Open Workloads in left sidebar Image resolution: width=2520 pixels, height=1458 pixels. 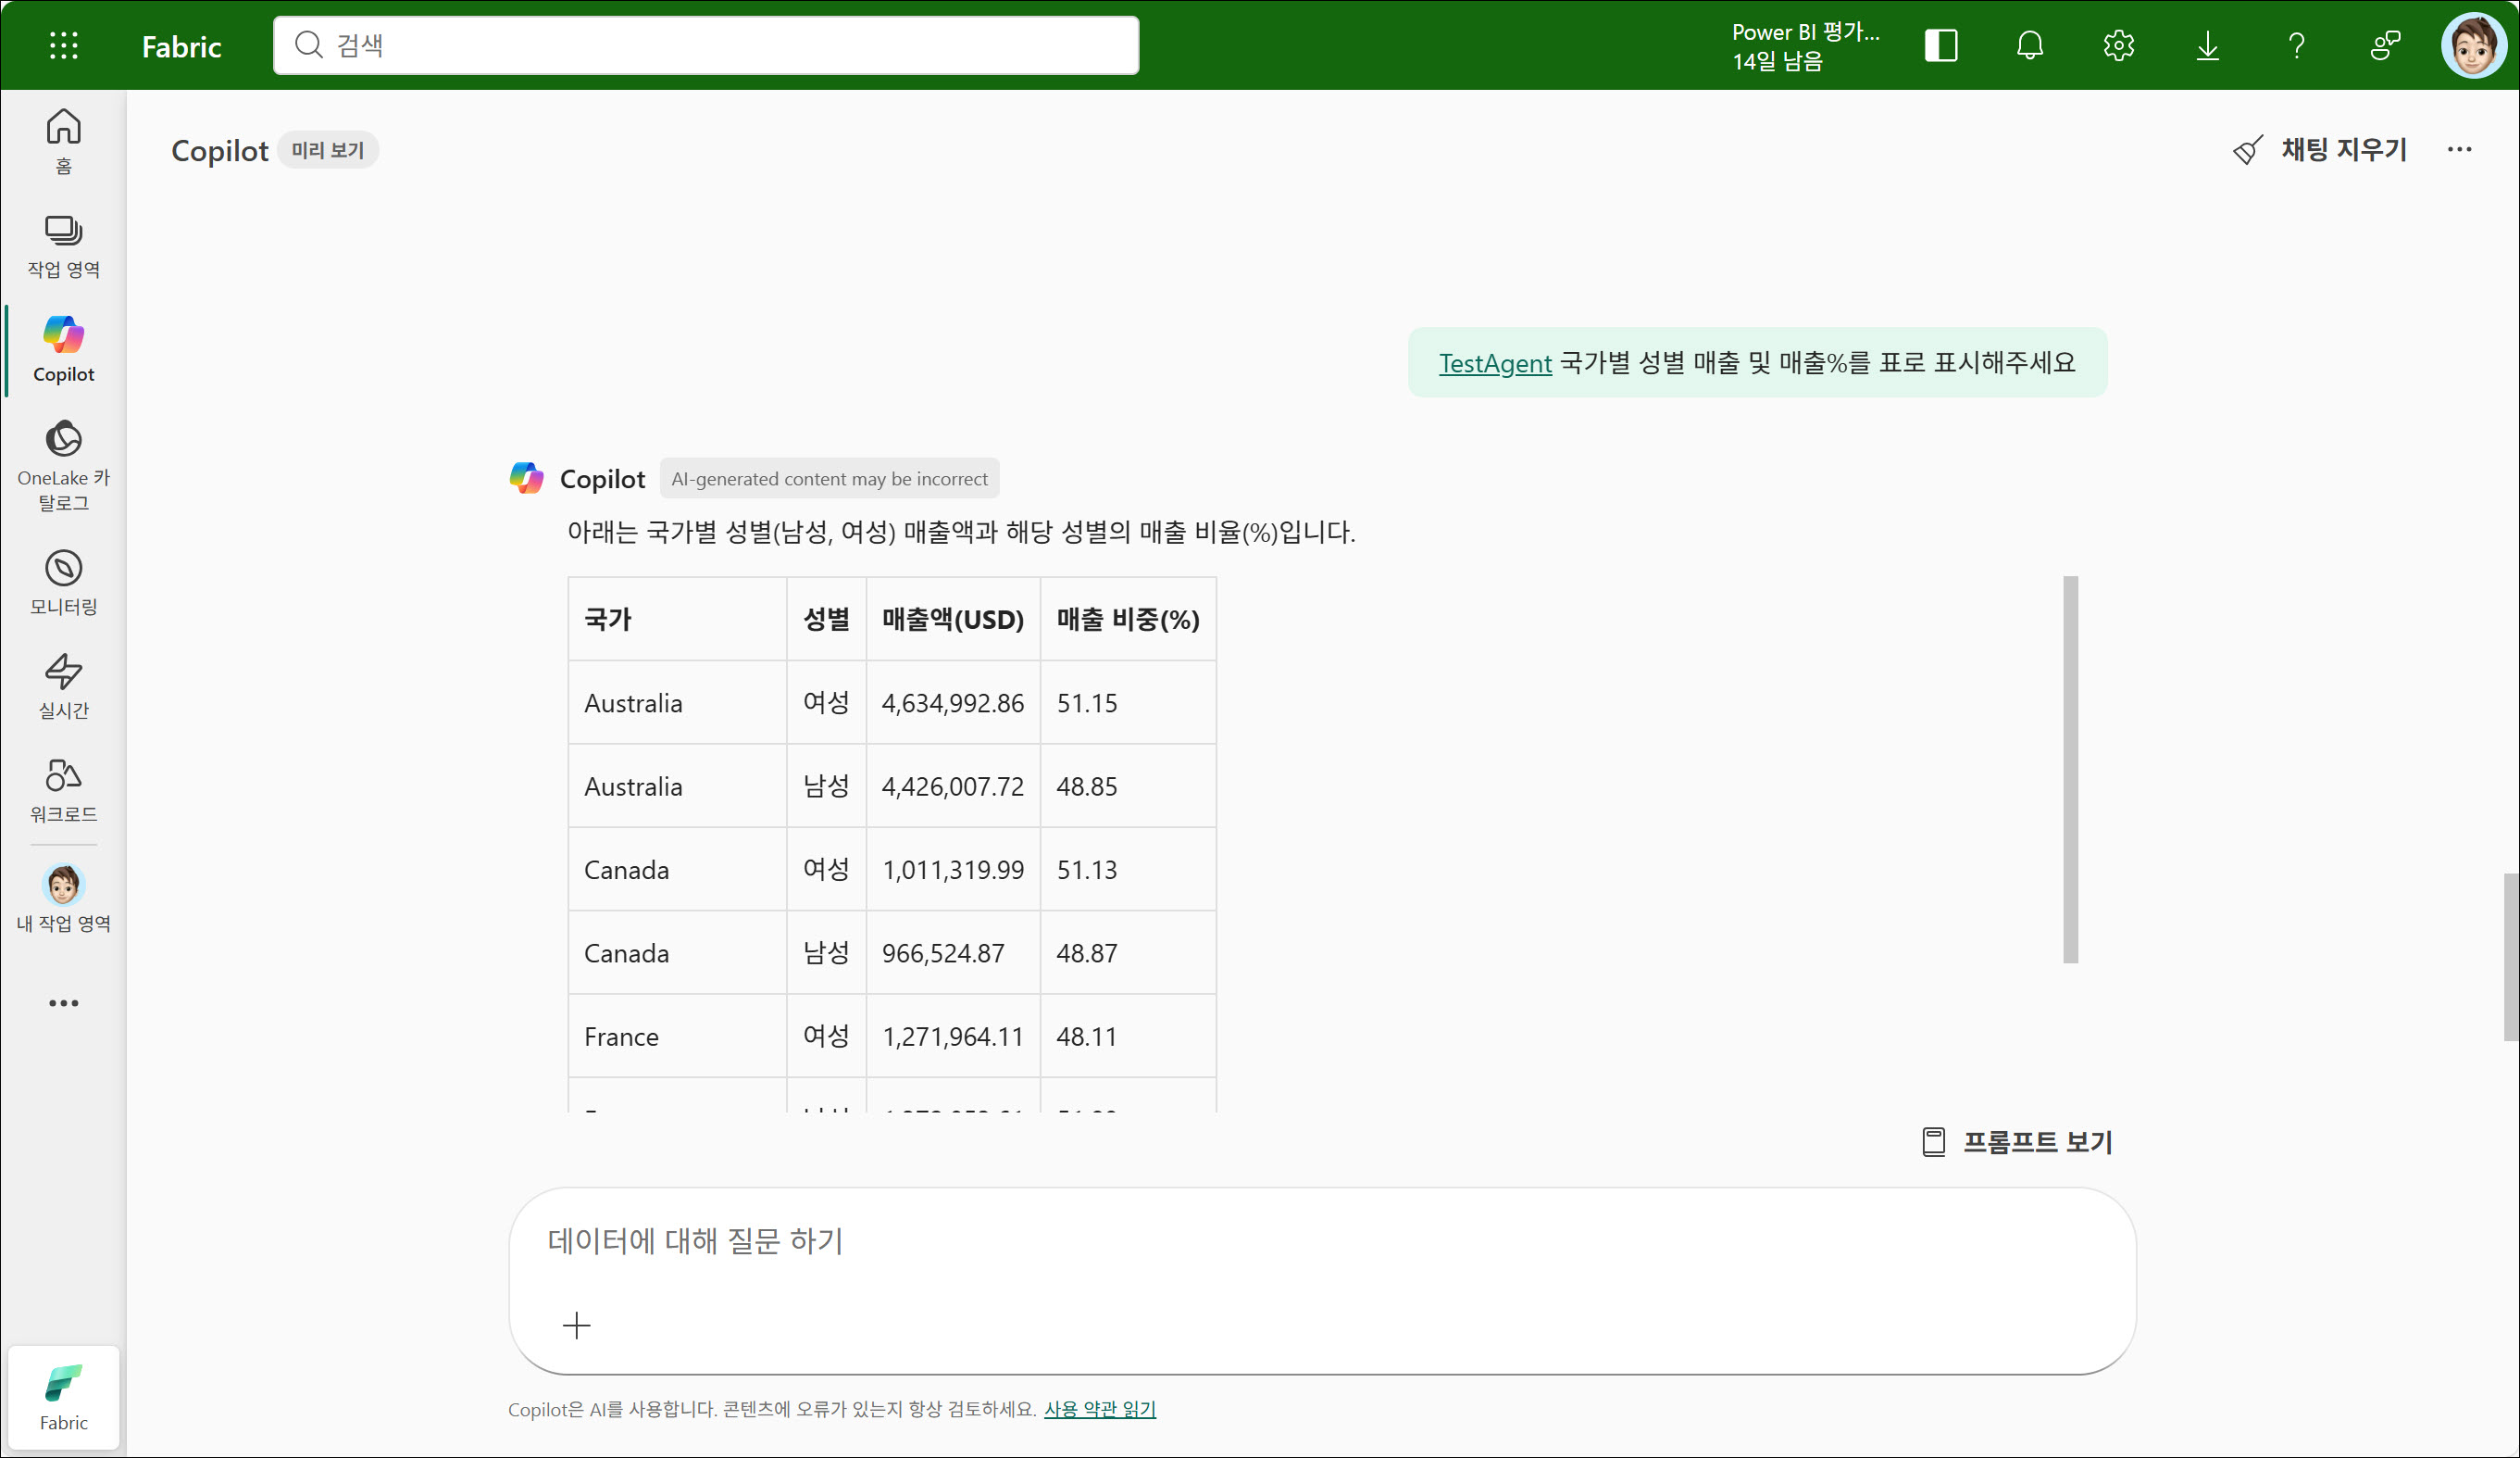point(63,790)
